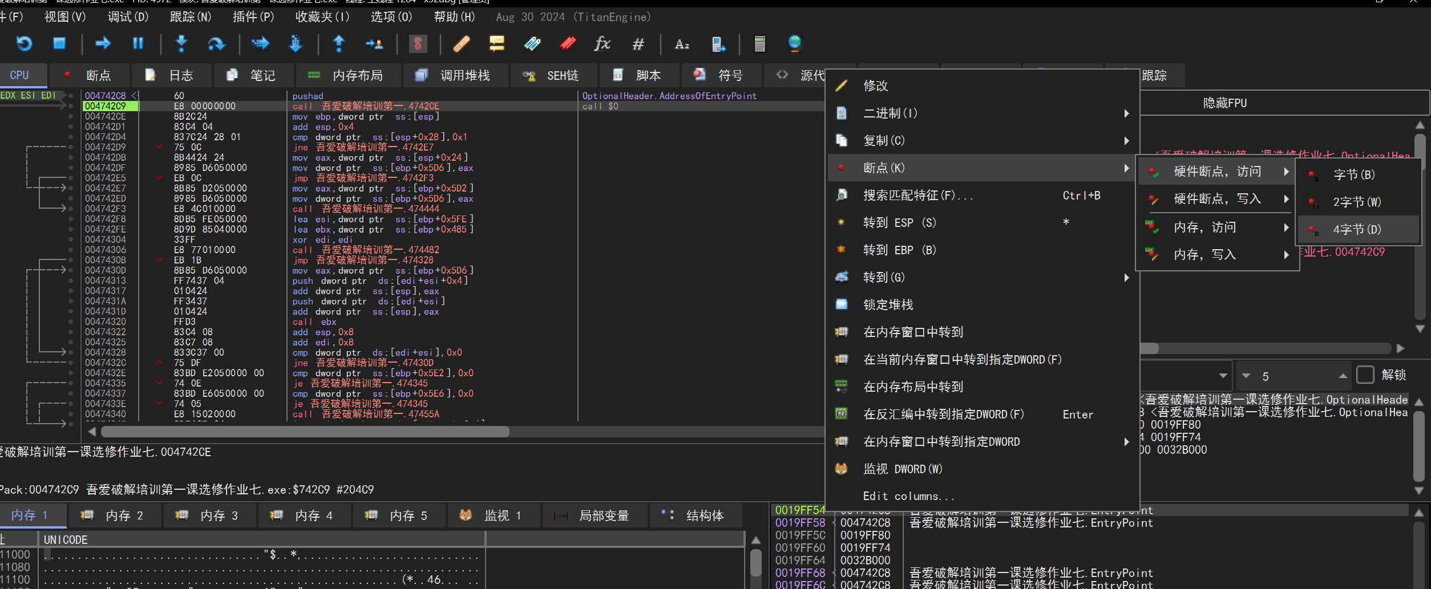Viewport: 1431px width, 589px height.
Task: Click the hash (#) toolbar icon
Action: click(x=638, y=43)
